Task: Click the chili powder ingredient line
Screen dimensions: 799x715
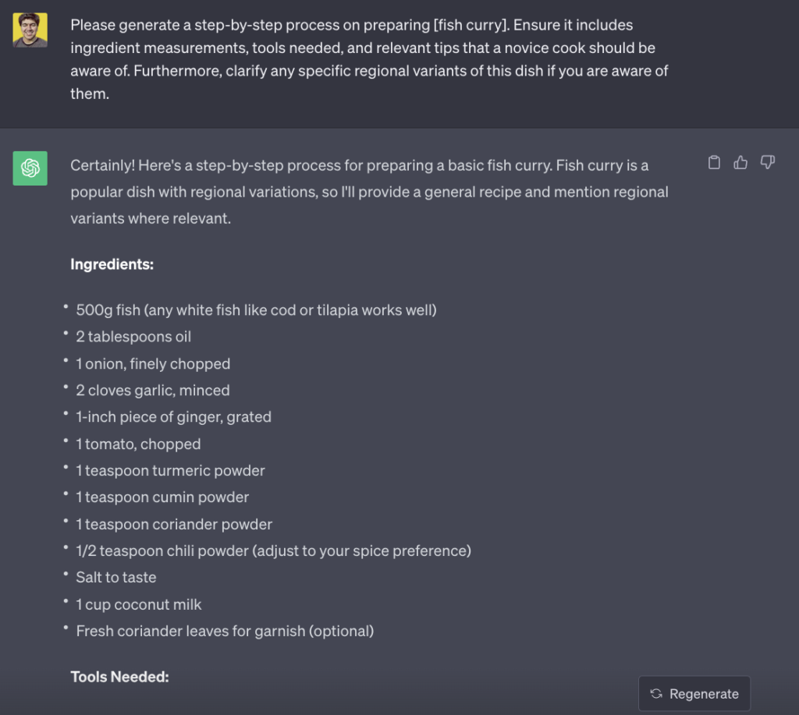Action: pos(273,551)
